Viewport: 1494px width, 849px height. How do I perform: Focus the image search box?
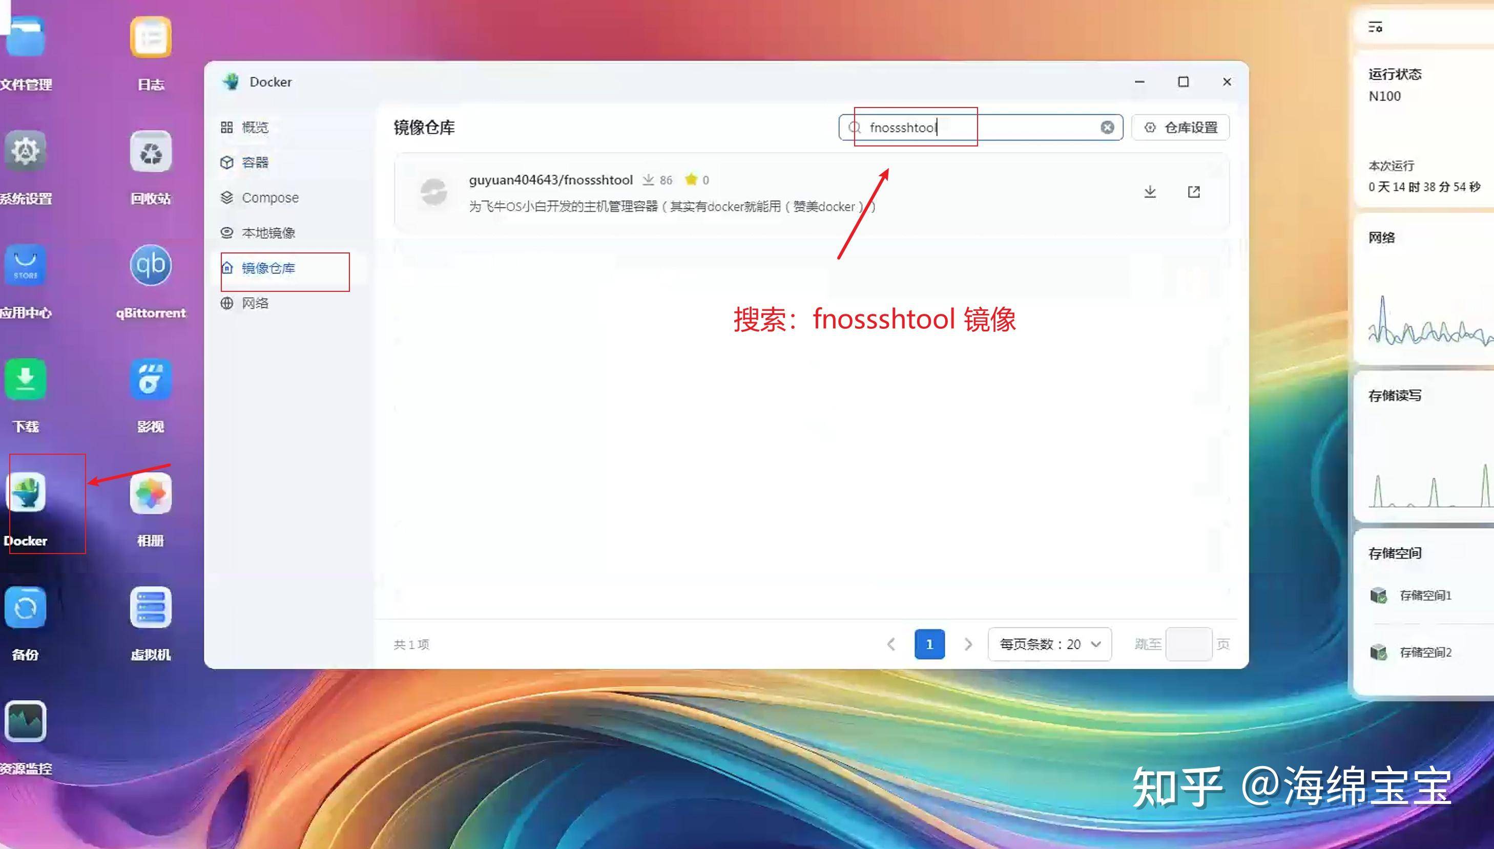[981, 128]
